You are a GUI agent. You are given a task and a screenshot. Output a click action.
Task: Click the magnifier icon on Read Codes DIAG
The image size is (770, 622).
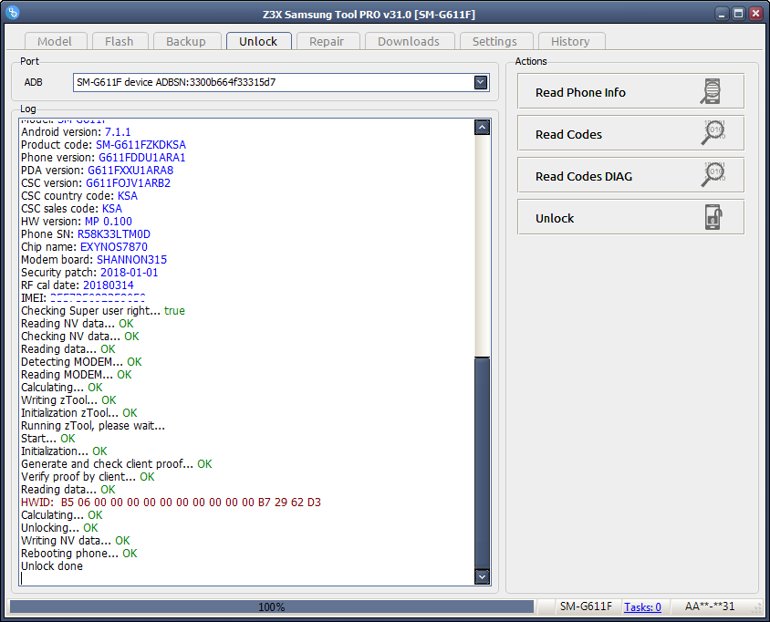coord(712,176)
